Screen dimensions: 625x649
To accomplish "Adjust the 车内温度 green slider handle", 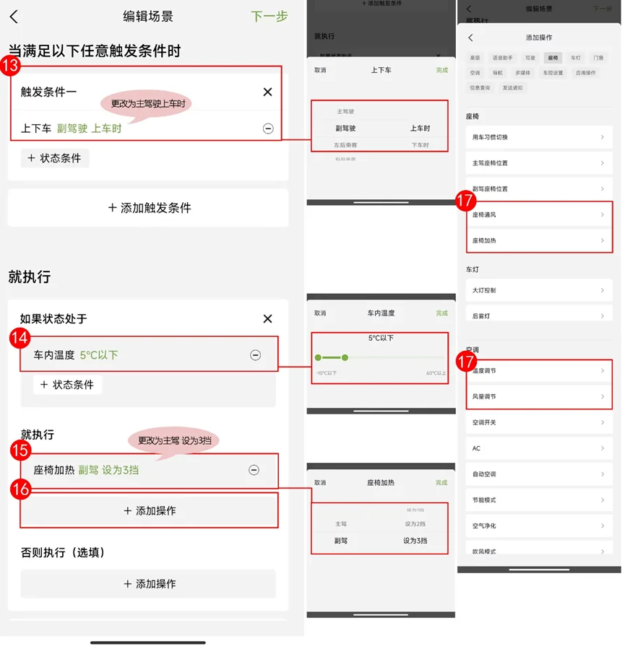I will (345, 357).
